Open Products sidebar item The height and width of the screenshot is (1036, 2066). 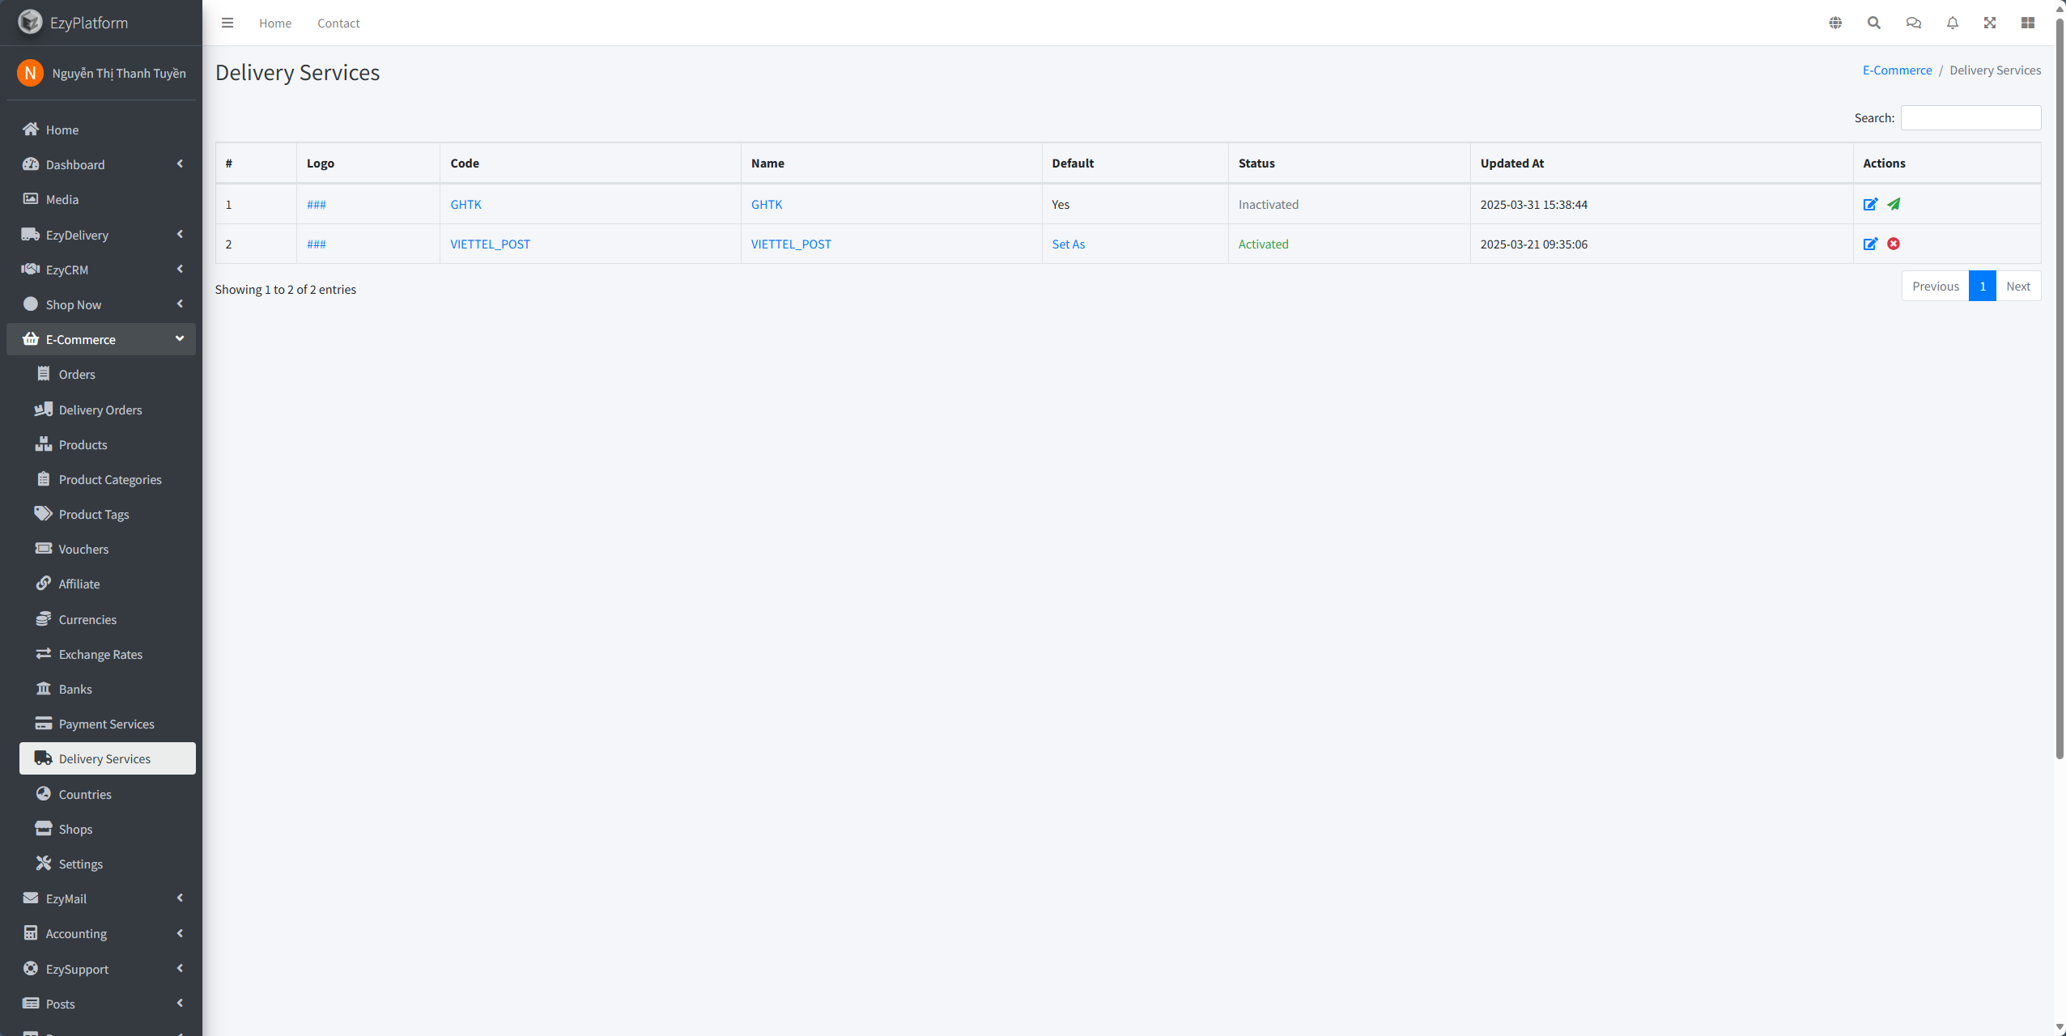point(108,444)
